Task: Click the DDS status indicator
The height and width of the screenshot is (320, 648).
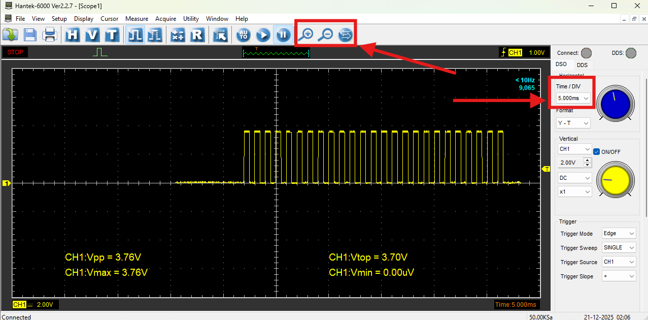Action: 631,53
